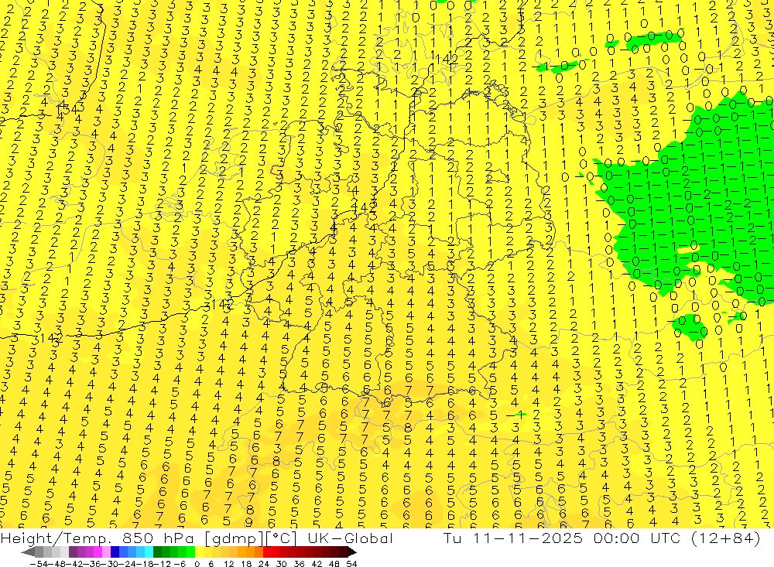Click the '-12' legend tick label
Viewport: 774px width, 567px height.
[163, 564]
